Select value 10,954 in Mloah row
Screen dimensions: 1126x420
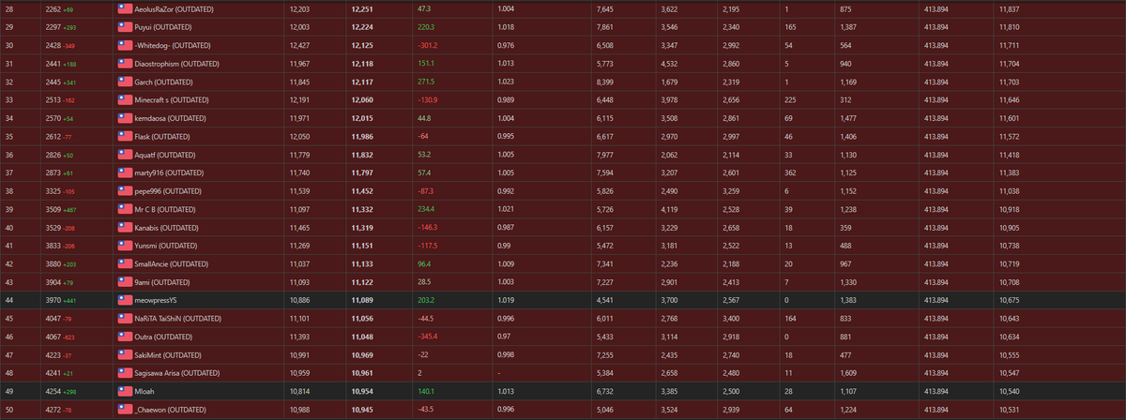pyautogui.click(x=361, y=392)
